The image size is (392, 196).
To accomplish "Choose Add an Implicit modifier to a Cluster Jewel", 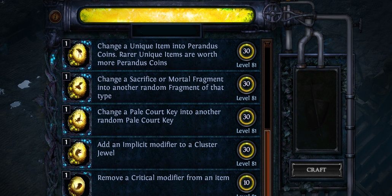I will [161, 153].
